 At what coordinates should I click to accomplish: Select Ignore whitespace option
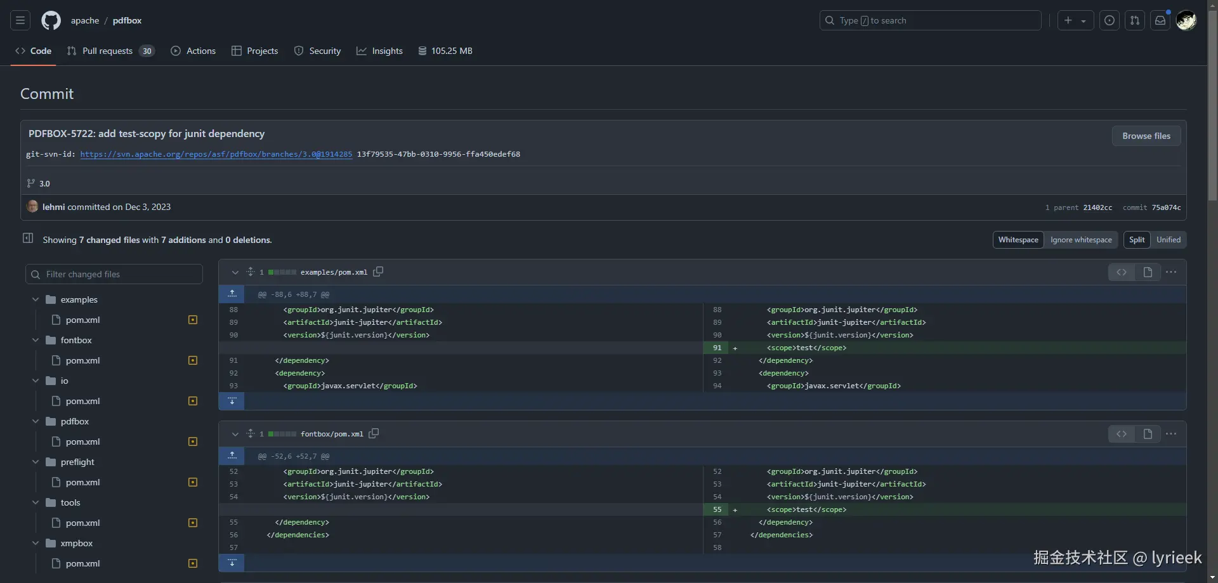[1081, 240]
